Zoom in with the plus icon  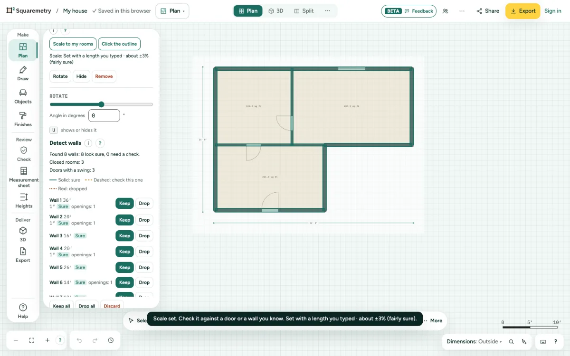(x=47, y=340)
